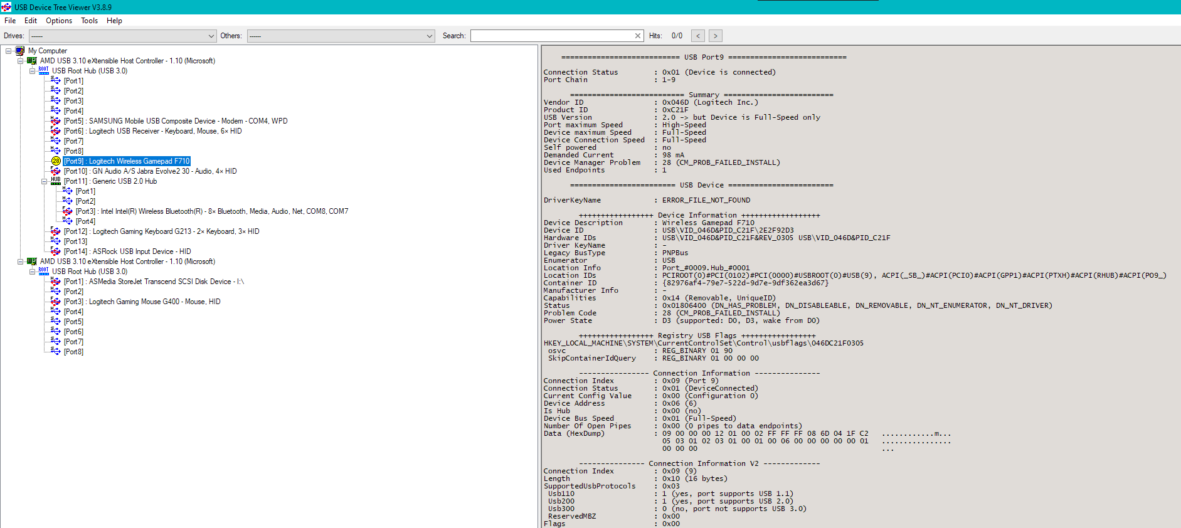Select [Port13] under the first root hub

pyautogui.click(x=75, y=241)
